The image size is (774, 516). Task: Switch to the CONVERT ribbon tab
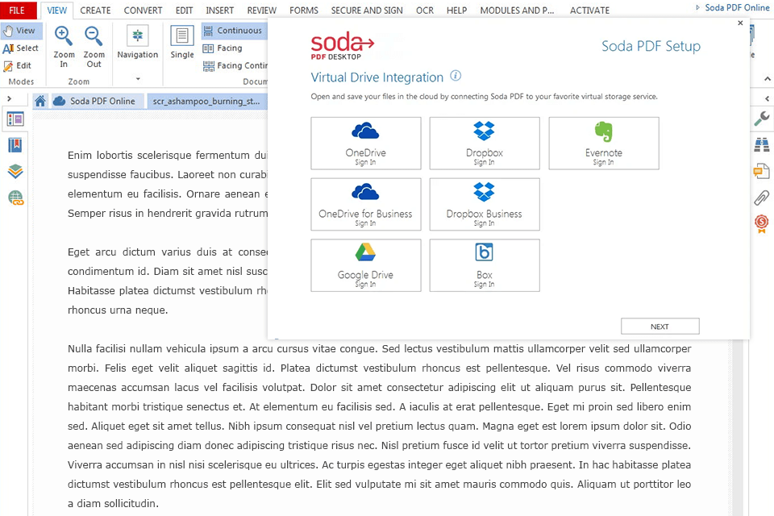143,10
